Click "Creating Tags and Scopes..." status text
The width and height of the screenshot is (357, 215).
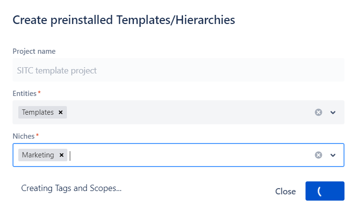coord(71,188)
